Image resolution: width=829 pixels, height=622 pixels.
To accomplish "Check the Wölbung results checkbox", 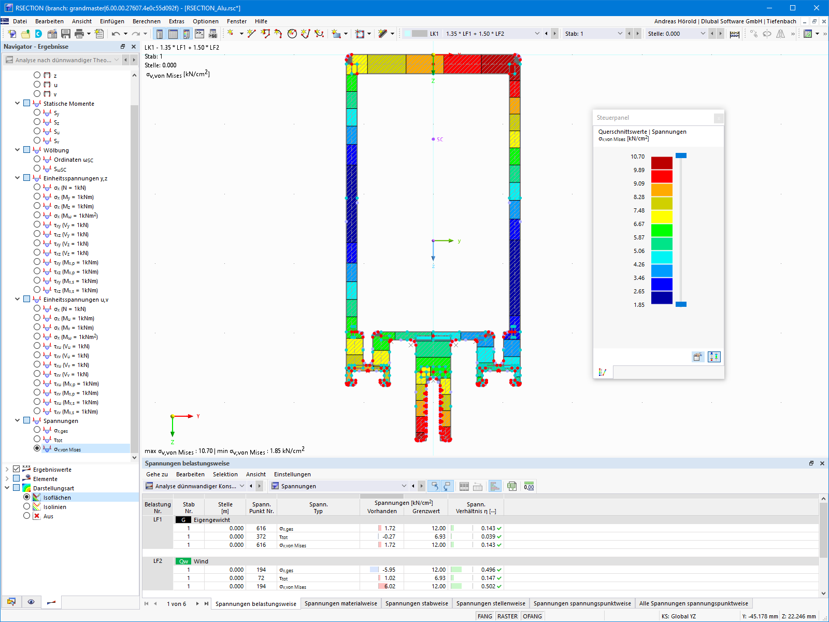I will [26, 150].
